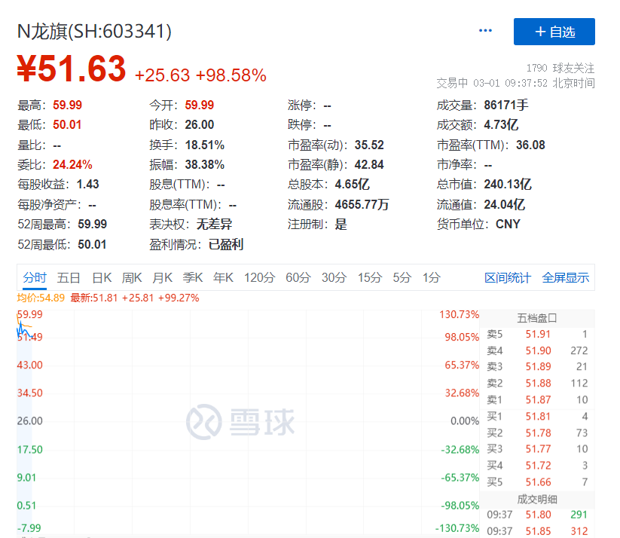Switch to the 日K daily candlestick tab

click(102, 277)
